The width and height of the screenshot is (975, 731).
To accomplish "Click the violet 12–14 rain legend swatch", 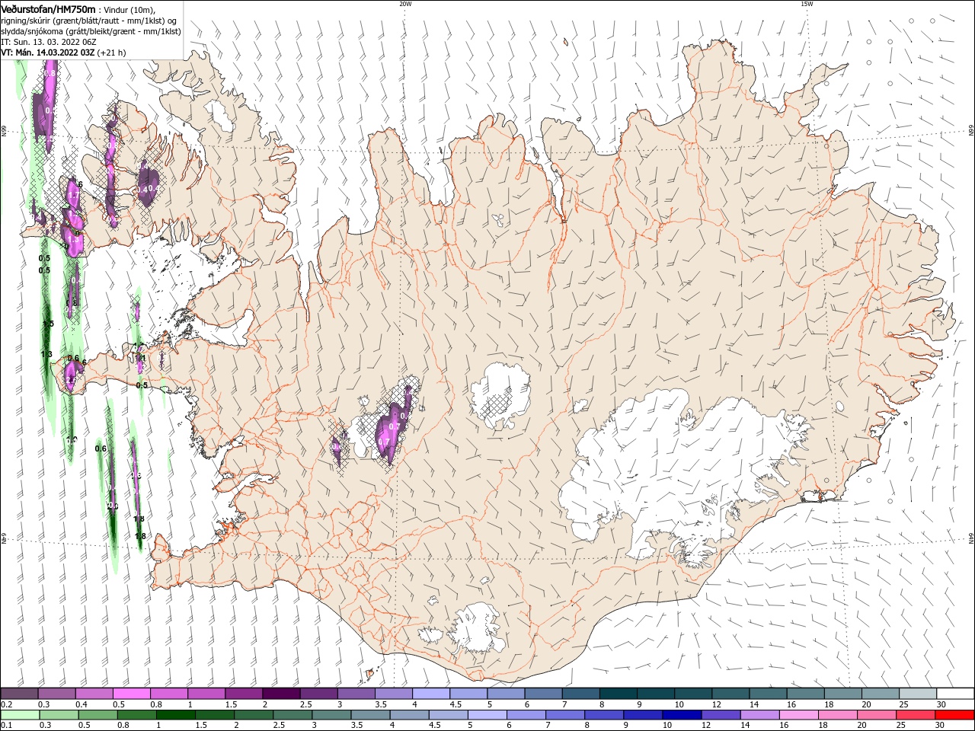I will pyautogui.click(x=721, y=715).
